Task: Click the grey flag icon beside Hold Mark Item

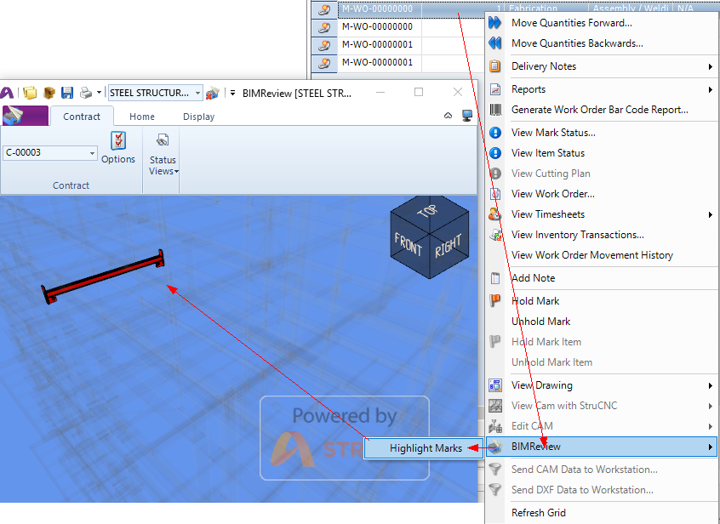Action: [495, 342]
